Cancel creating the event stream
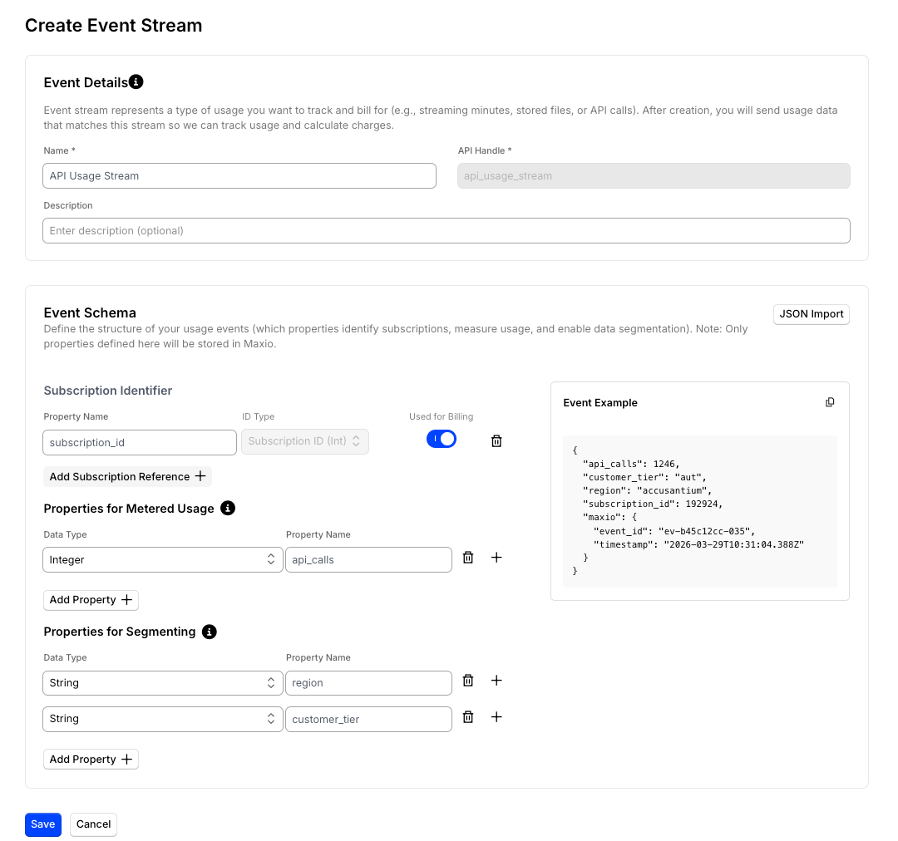This screenshot has width=898, height=841. (x=93, y=824)
